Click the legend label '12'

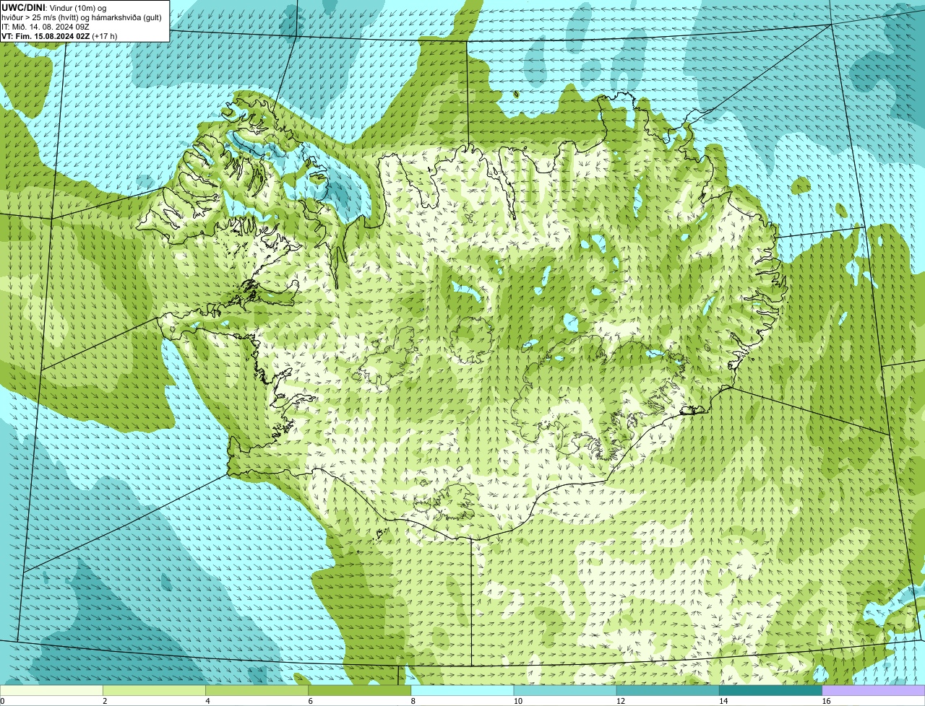coord(621,701)
